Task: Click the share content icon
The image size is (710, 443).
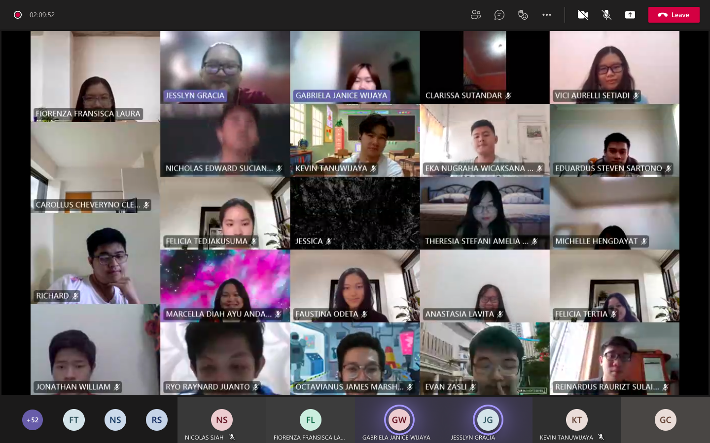Action: [x=630, y=15]
